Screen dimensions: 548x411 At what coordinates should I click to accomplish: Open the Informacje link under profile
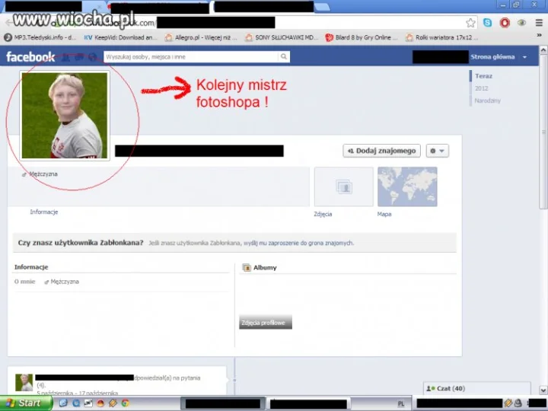coord(44,212)
